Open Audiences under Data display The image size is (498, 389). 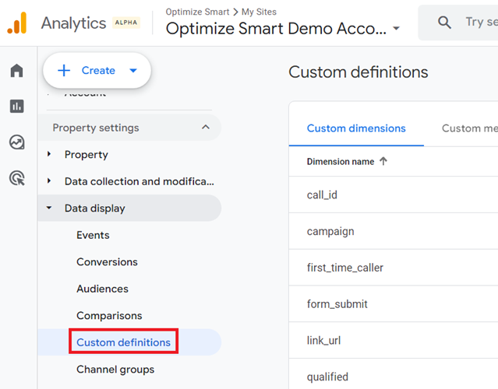(x=102, y=289)
